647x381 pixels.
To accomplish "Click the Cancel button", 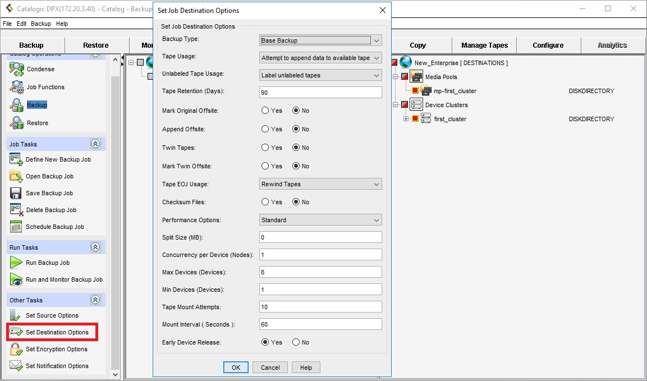I will [270, 368].
